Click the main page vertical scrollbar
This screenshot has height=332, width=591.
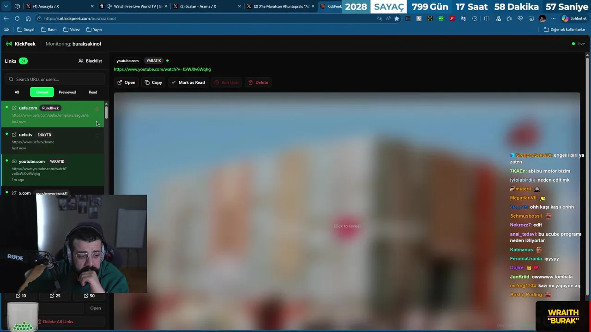click(587, 175)
